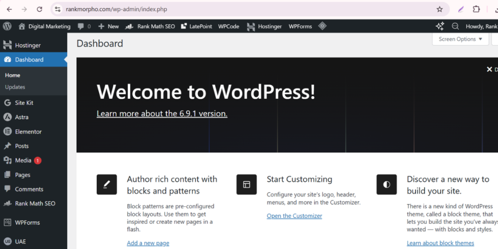Click the Site Kit G icon
Image resolution: width=498 pixels, height=249 pixels.
(x=7, y=103)
